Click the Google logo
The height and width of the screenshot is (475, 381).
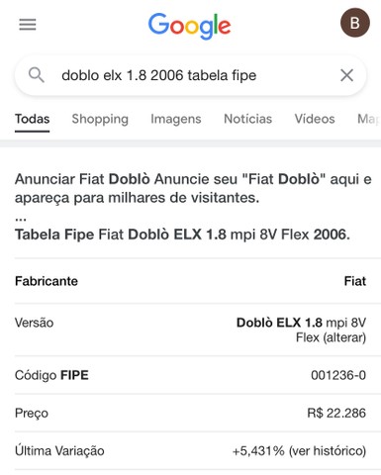click(189, 26)
